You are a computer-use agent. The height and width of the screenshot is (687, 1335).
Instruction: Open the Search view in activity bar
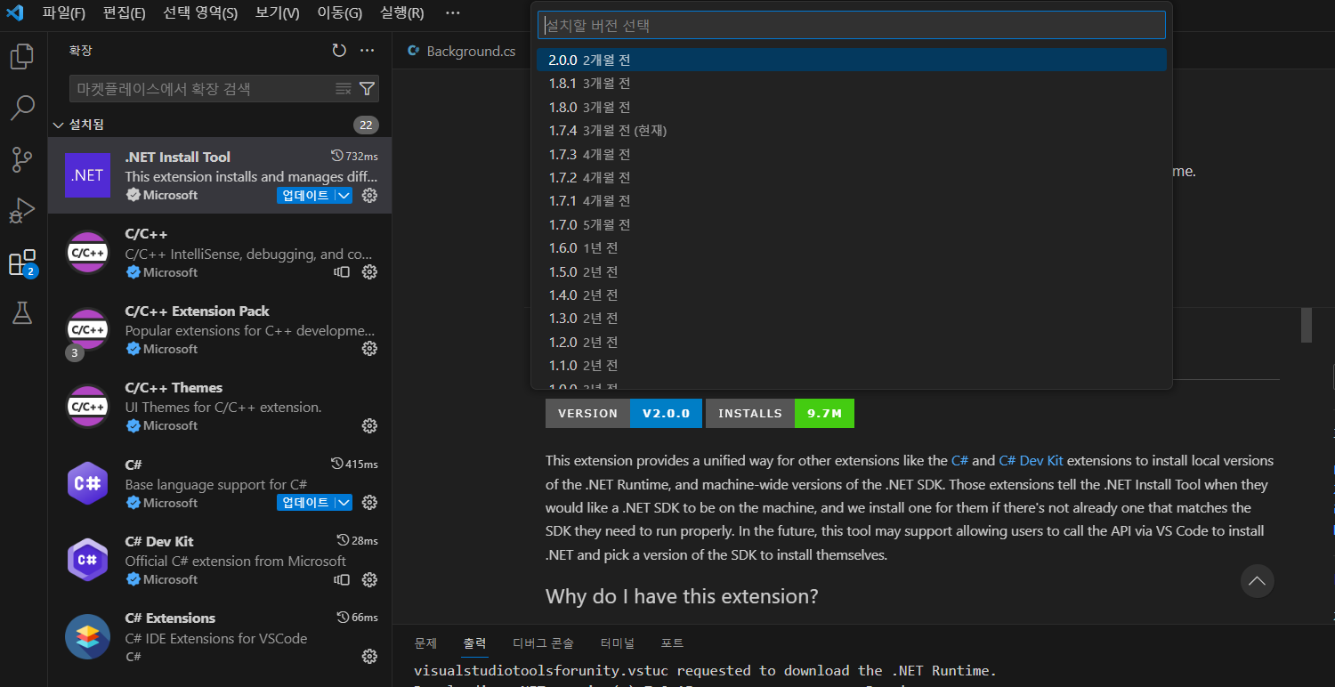click(22, 109)
